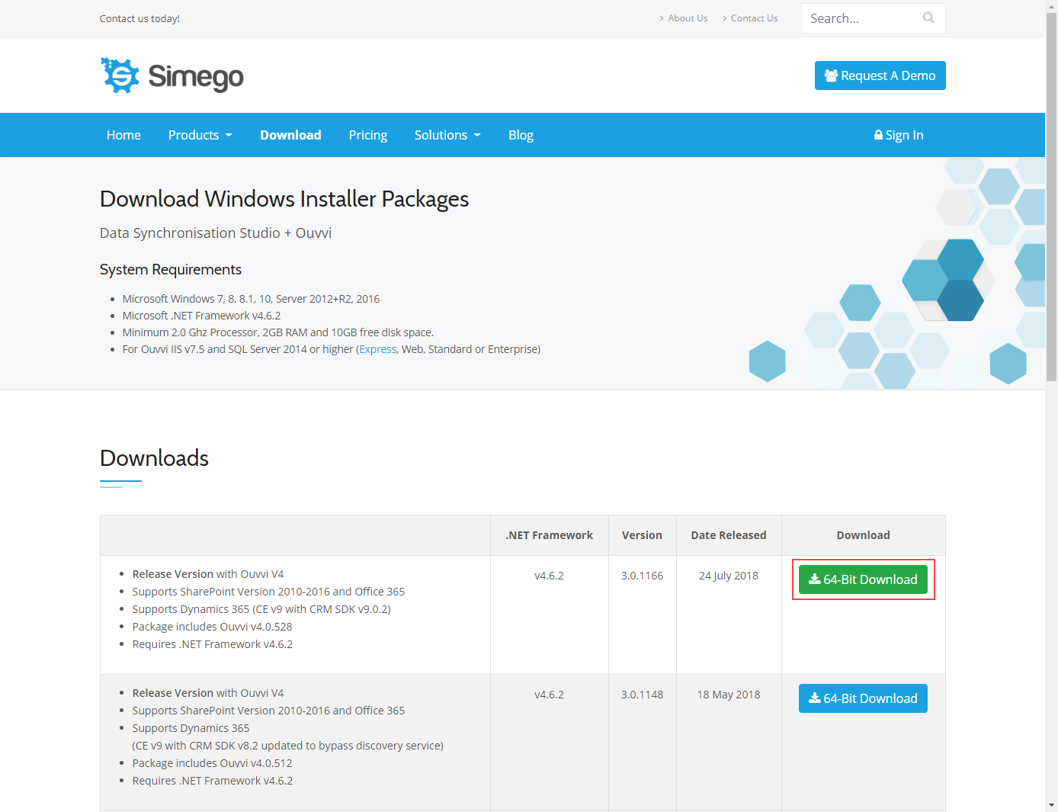This screenshot has height=812, width=1058.
Task: Click the green 64-Bit Download button for version 3.0.1166
Action: point(863,579)
